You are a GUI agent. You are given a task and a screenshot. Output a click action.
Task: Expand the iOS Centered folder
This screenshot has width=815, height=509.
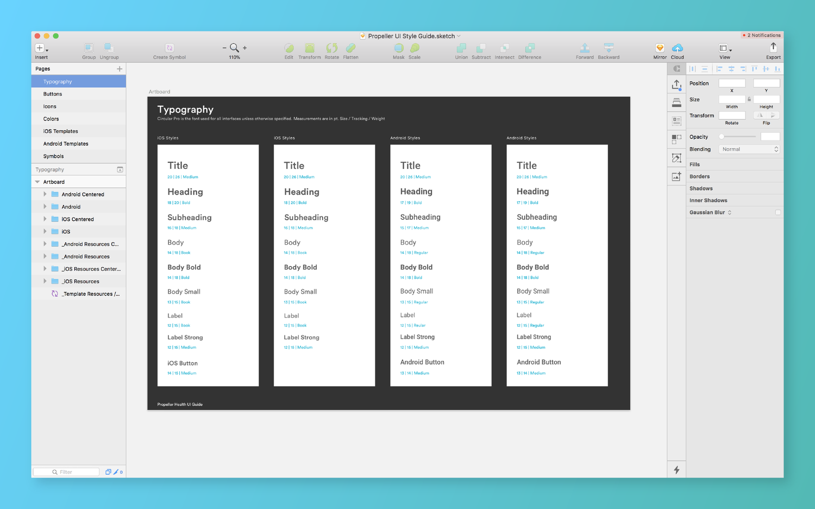(x=45, y=219)
